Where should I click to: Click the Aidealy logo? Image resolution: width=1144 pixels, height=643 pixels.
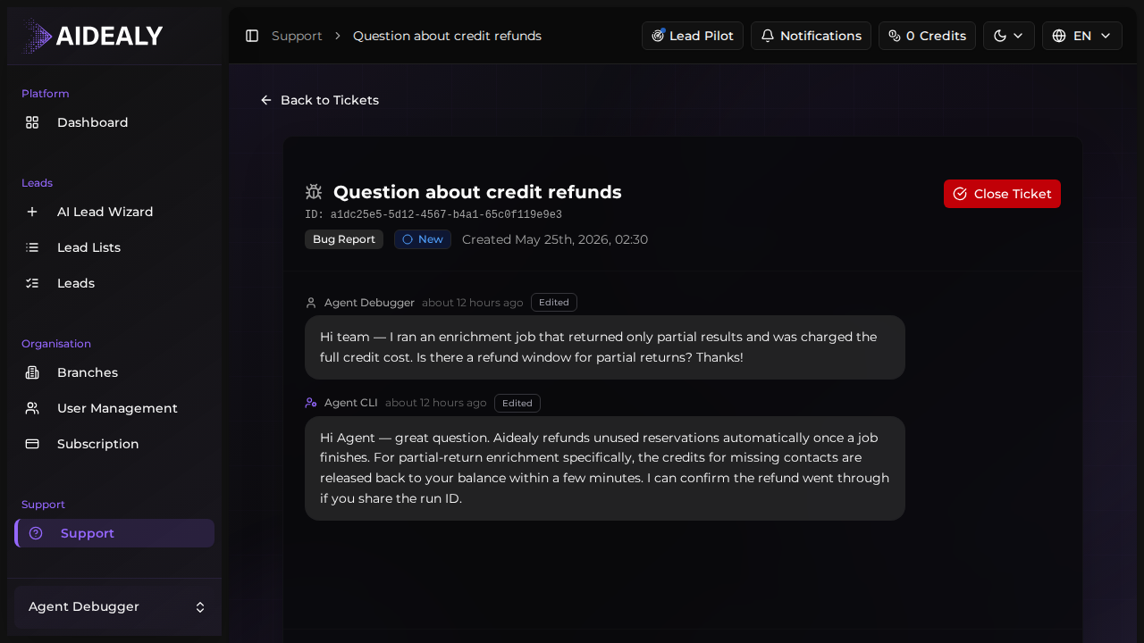[93, 36]
